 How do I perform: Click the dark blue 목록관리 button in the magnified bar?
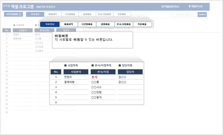point(50,24)
